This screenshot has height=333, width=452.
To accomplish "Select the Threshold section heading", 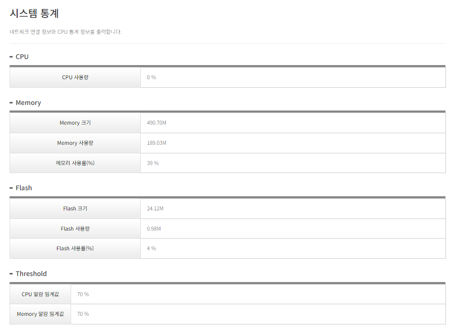I will [x=31, y=273].
